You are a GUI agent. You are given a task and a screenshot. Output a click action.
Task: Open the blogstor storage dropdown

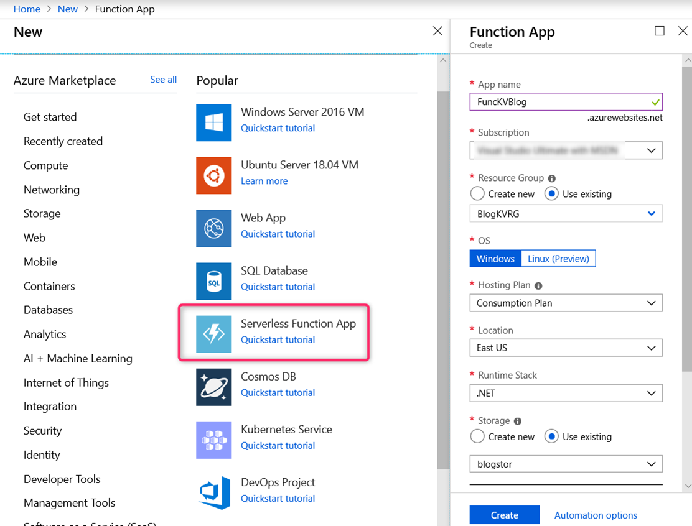pyautogui.click(x=566, y=464)
